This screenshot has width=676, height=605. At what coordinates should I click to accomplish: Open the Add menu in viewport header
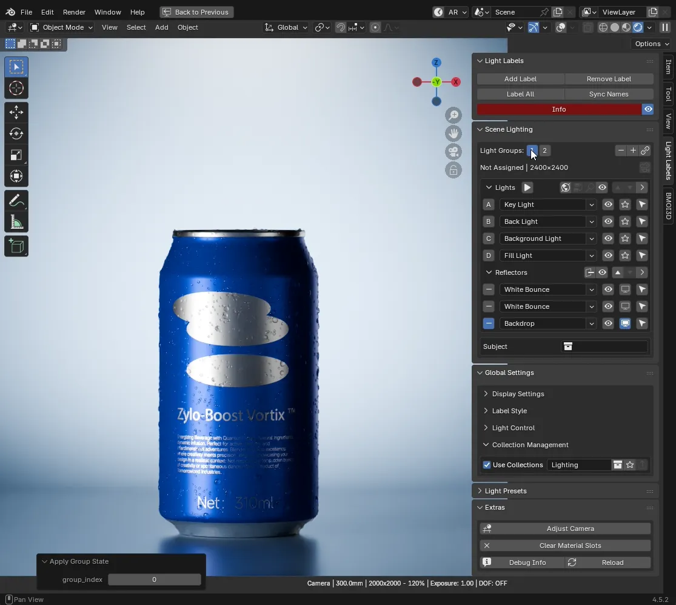click(x=162, y=27)
